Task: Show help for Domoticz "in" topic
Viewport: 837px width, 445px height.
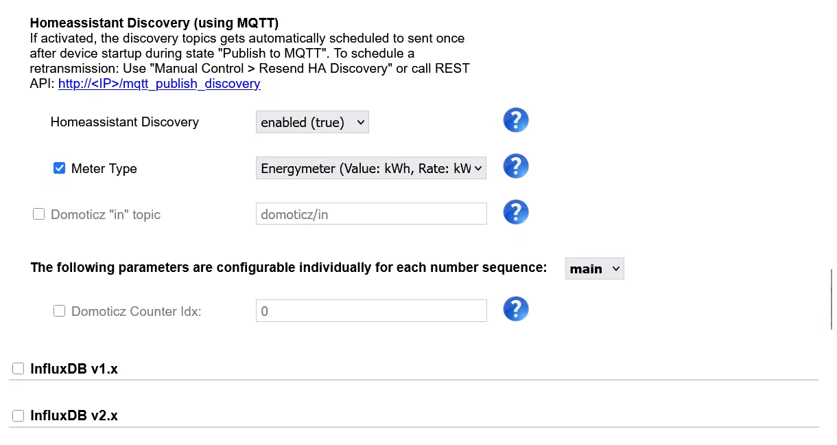Action: (x=515, y=212)
